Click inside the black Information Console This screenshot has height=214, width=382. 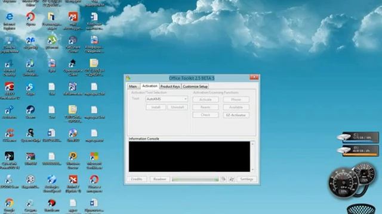[189, 156]
